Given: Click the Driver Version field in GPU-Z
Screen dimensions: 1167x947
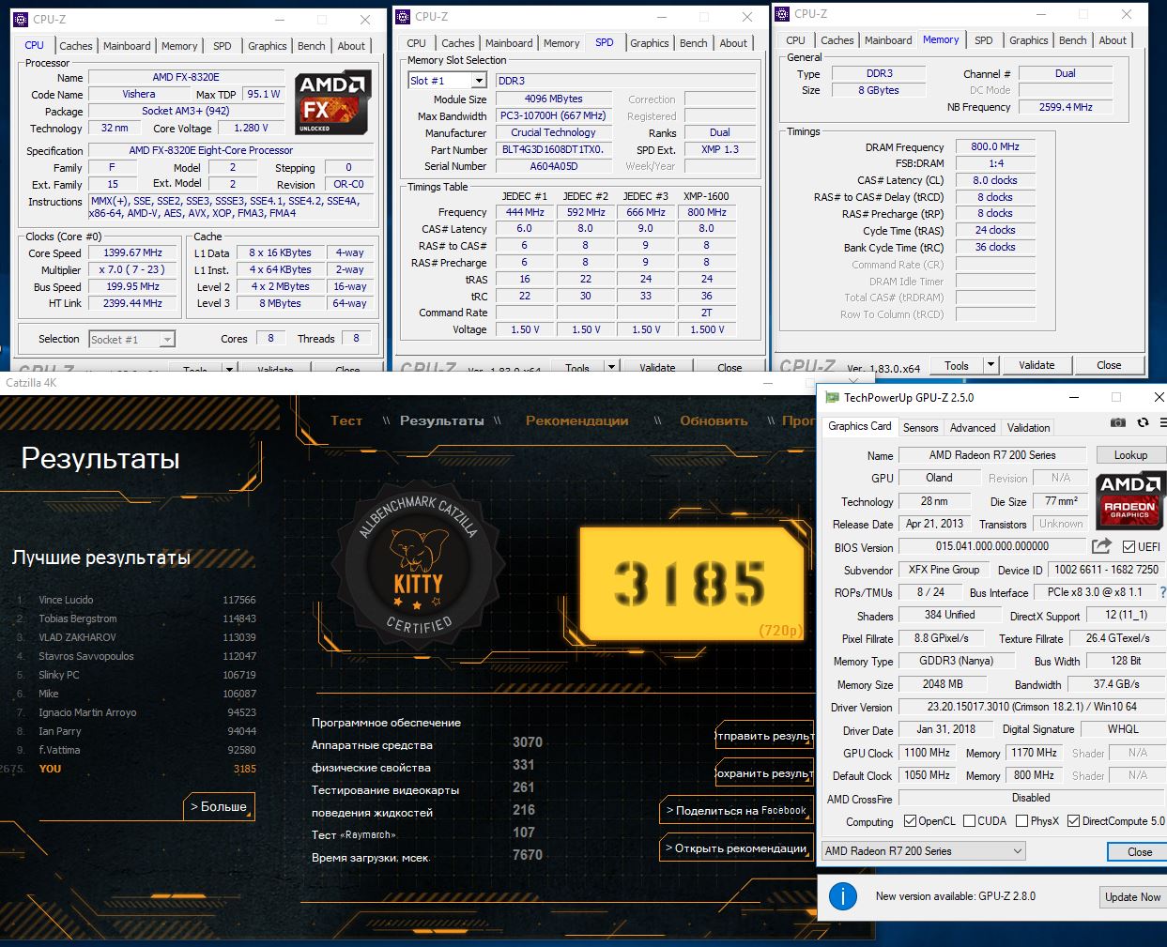Looking at the screenshot, I should click(x=1032, y=707).
